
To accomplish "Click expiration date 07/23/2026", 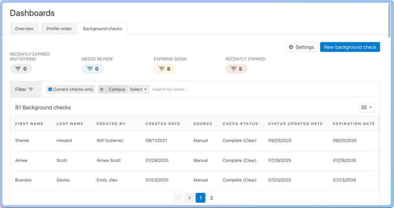I will [344, 180].
